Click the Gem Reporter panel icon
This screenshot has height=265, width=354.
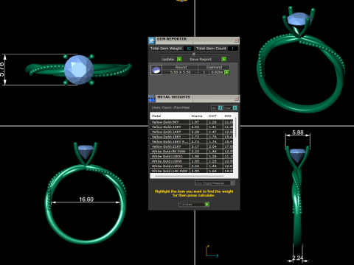[151, 40]
